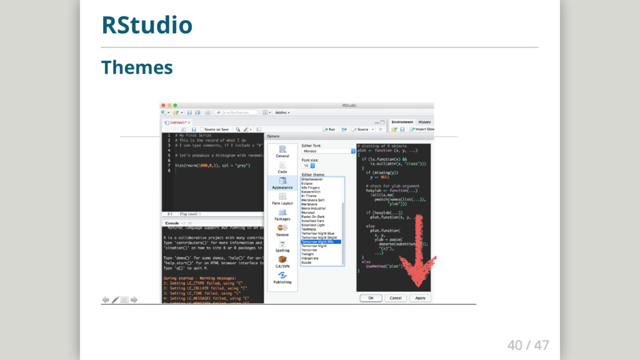
Task: Open the slide list menu icon
Action: tap(124, 299)
